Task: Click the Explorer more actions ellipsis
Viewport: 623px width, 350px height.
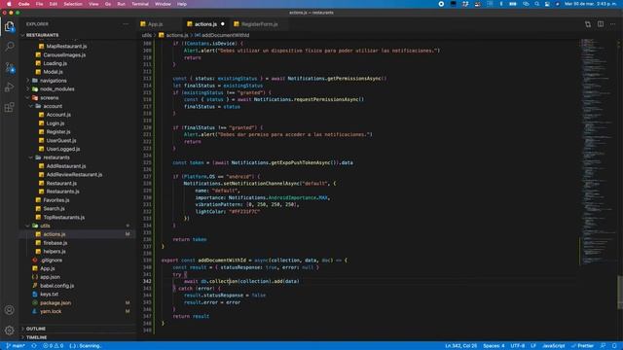Action: click(126, 24)
